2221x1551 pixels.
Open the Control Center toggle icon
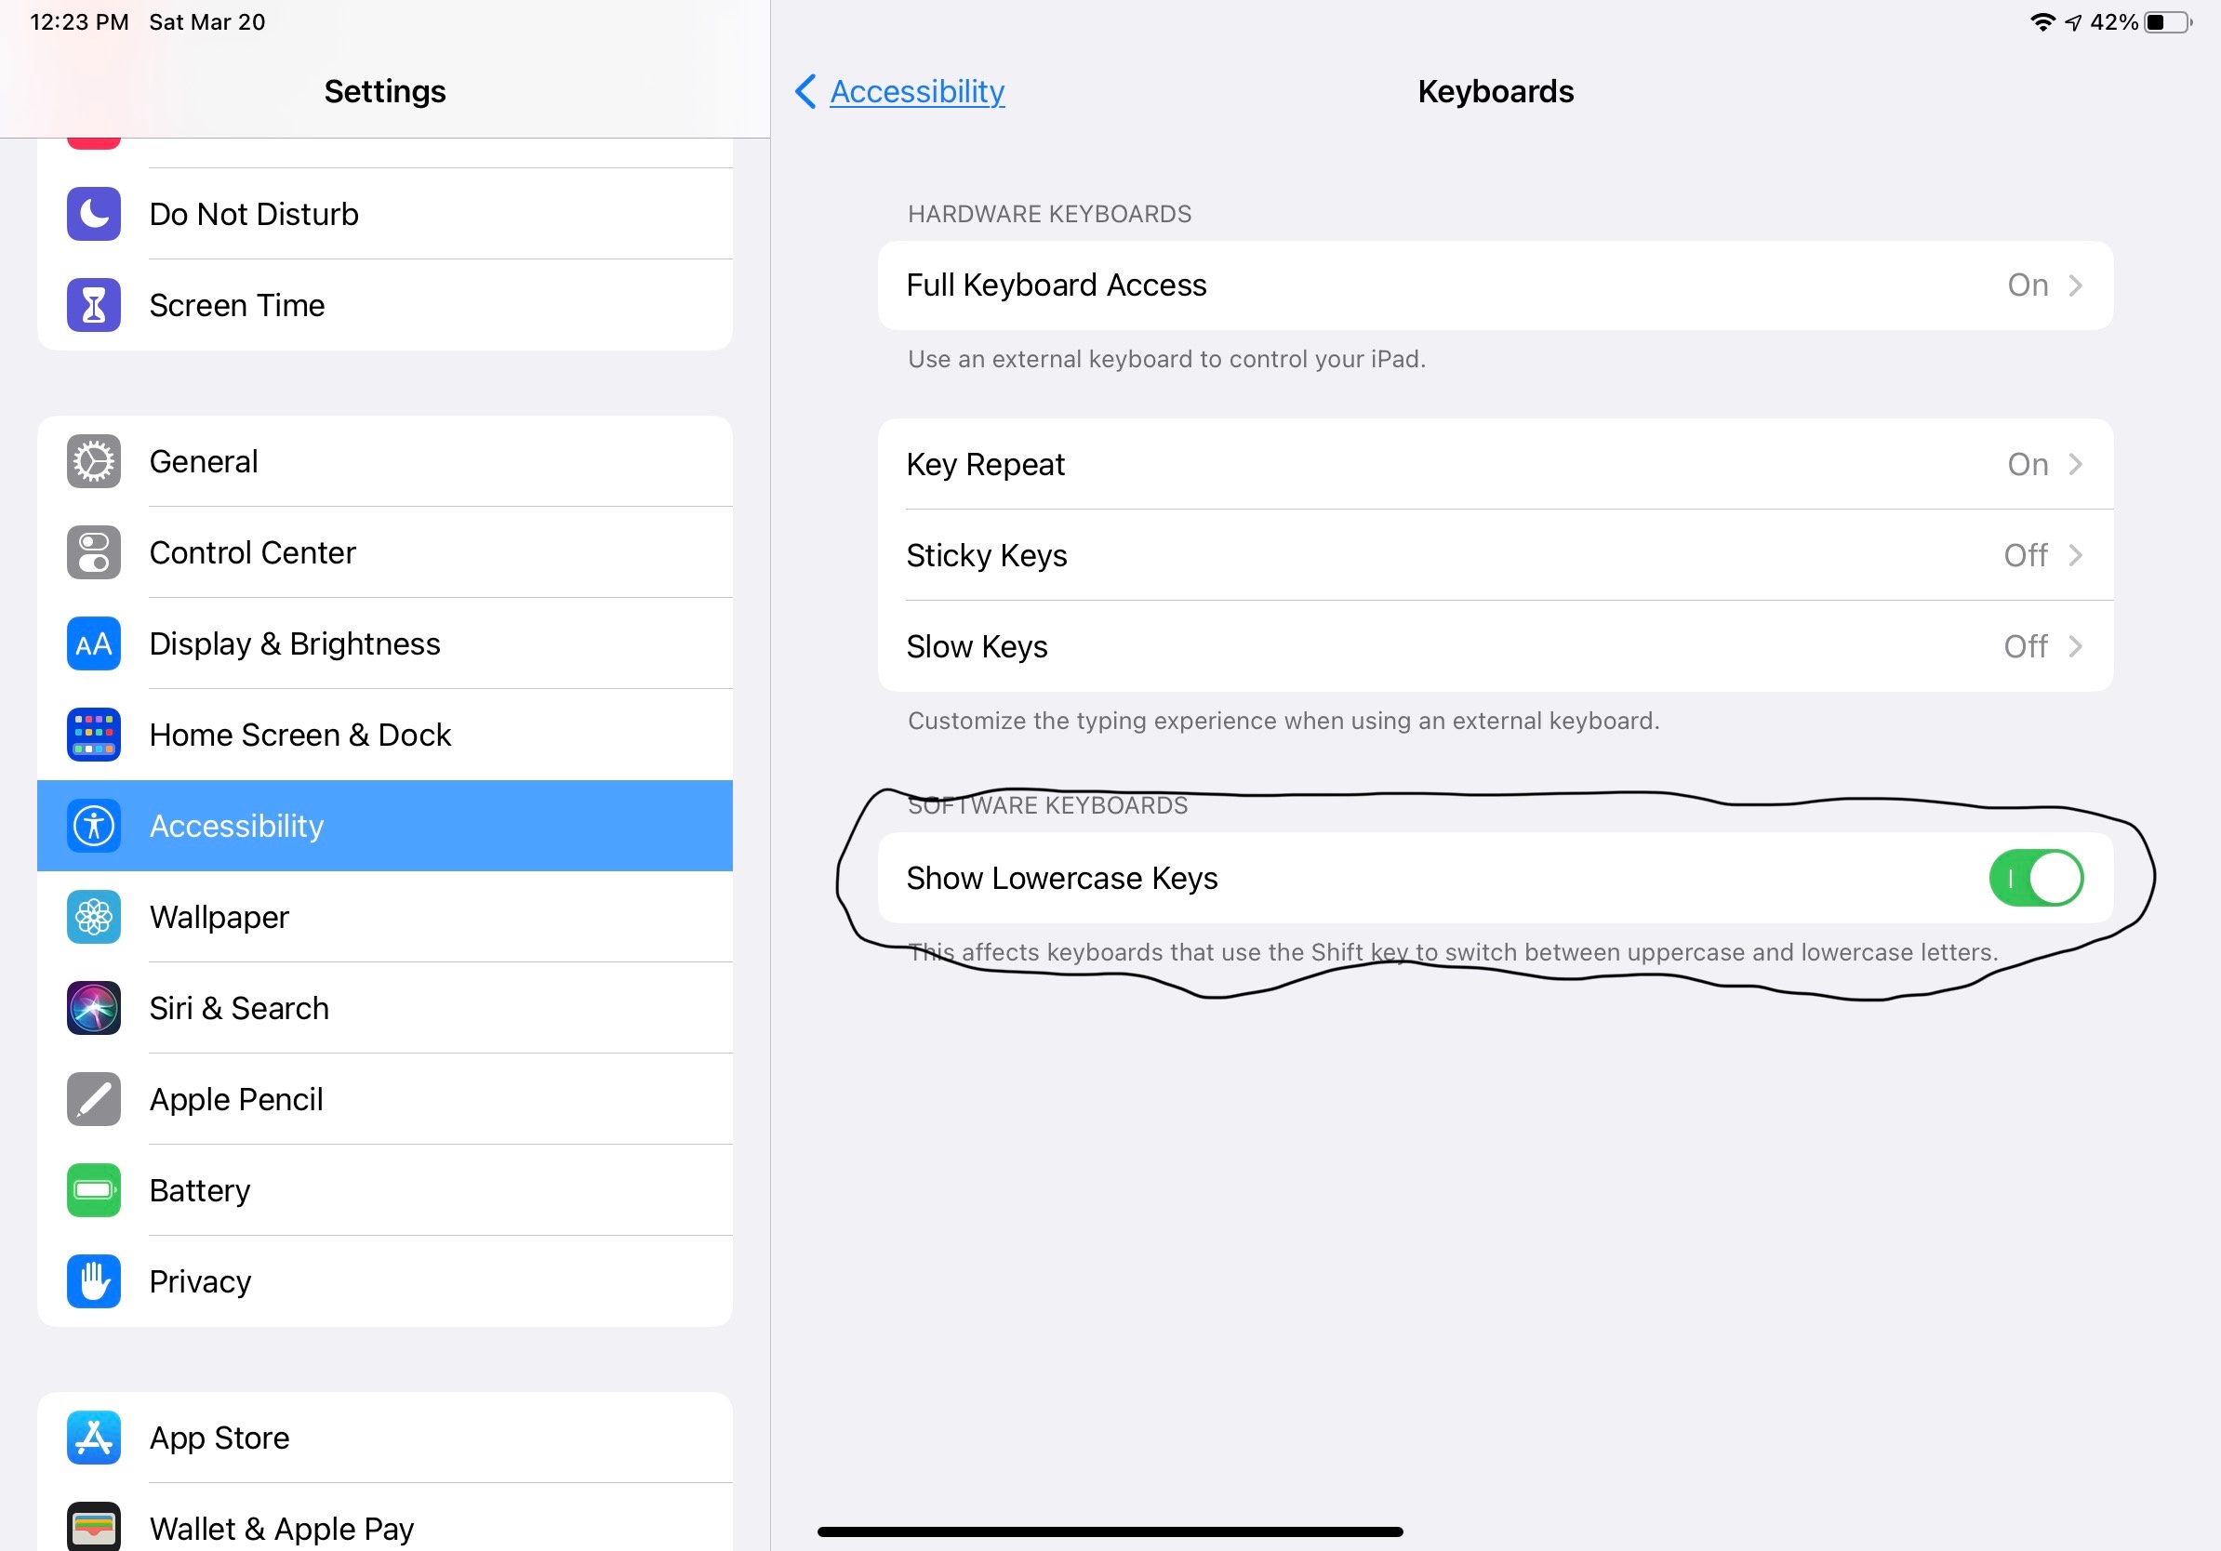click(x=94, y=552)
